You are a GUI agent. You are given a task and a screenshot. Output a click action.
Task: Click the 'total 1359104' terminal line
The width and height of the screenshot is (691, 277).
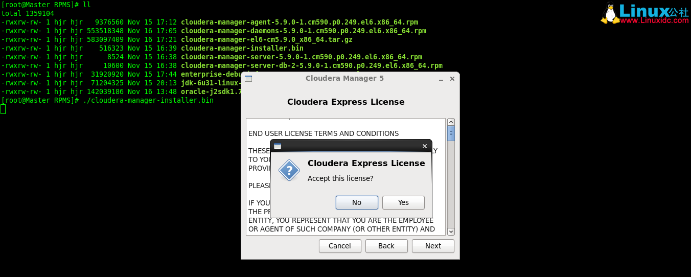click(28, 14)
